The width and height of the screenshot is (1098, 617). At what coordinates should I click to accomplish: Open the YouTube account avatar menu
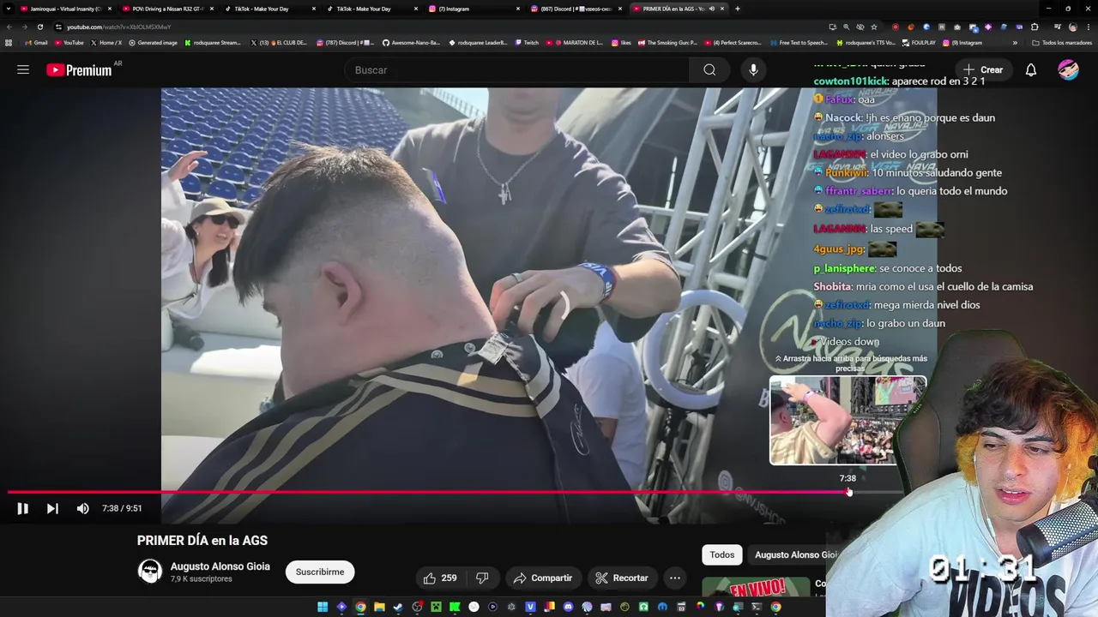click(x=1068, y=70)
